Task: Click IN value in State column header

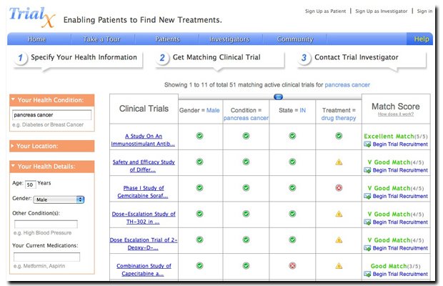Action: pos(302,110)
